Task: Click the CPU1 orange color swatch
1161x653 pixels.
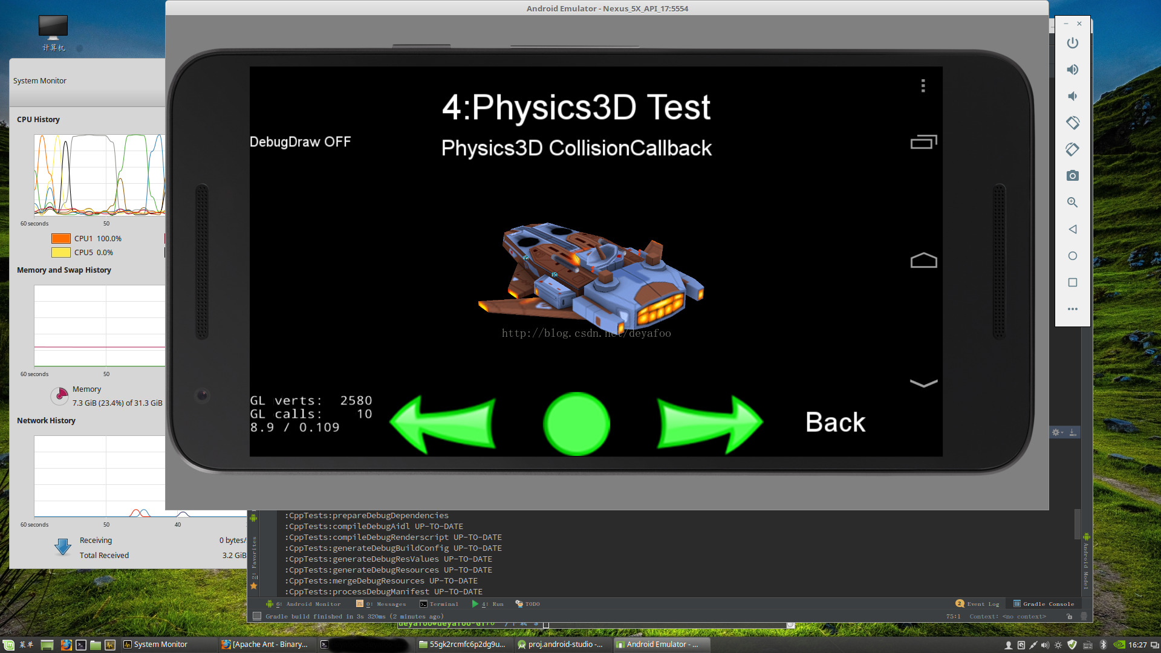Action: pyautogui.click(x=60, y=239)
